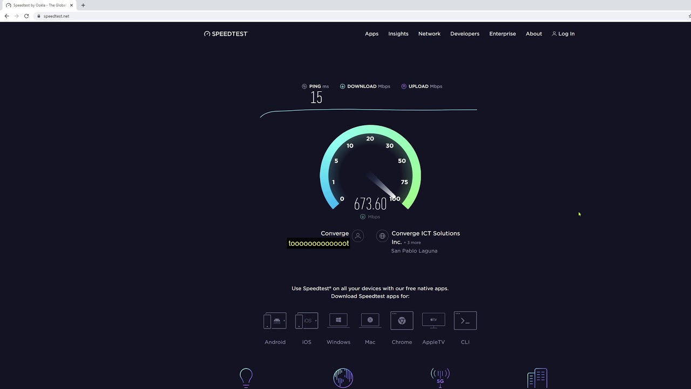Image resolution: width=691 pixels, height=389 pixels.
Task: Click the Speedtest logo
Action: [x=226, y=33]
